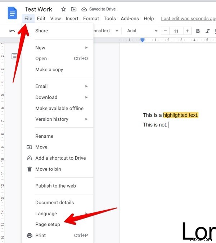
Task: Open the document outline icon
Action: tap(15, 56)
